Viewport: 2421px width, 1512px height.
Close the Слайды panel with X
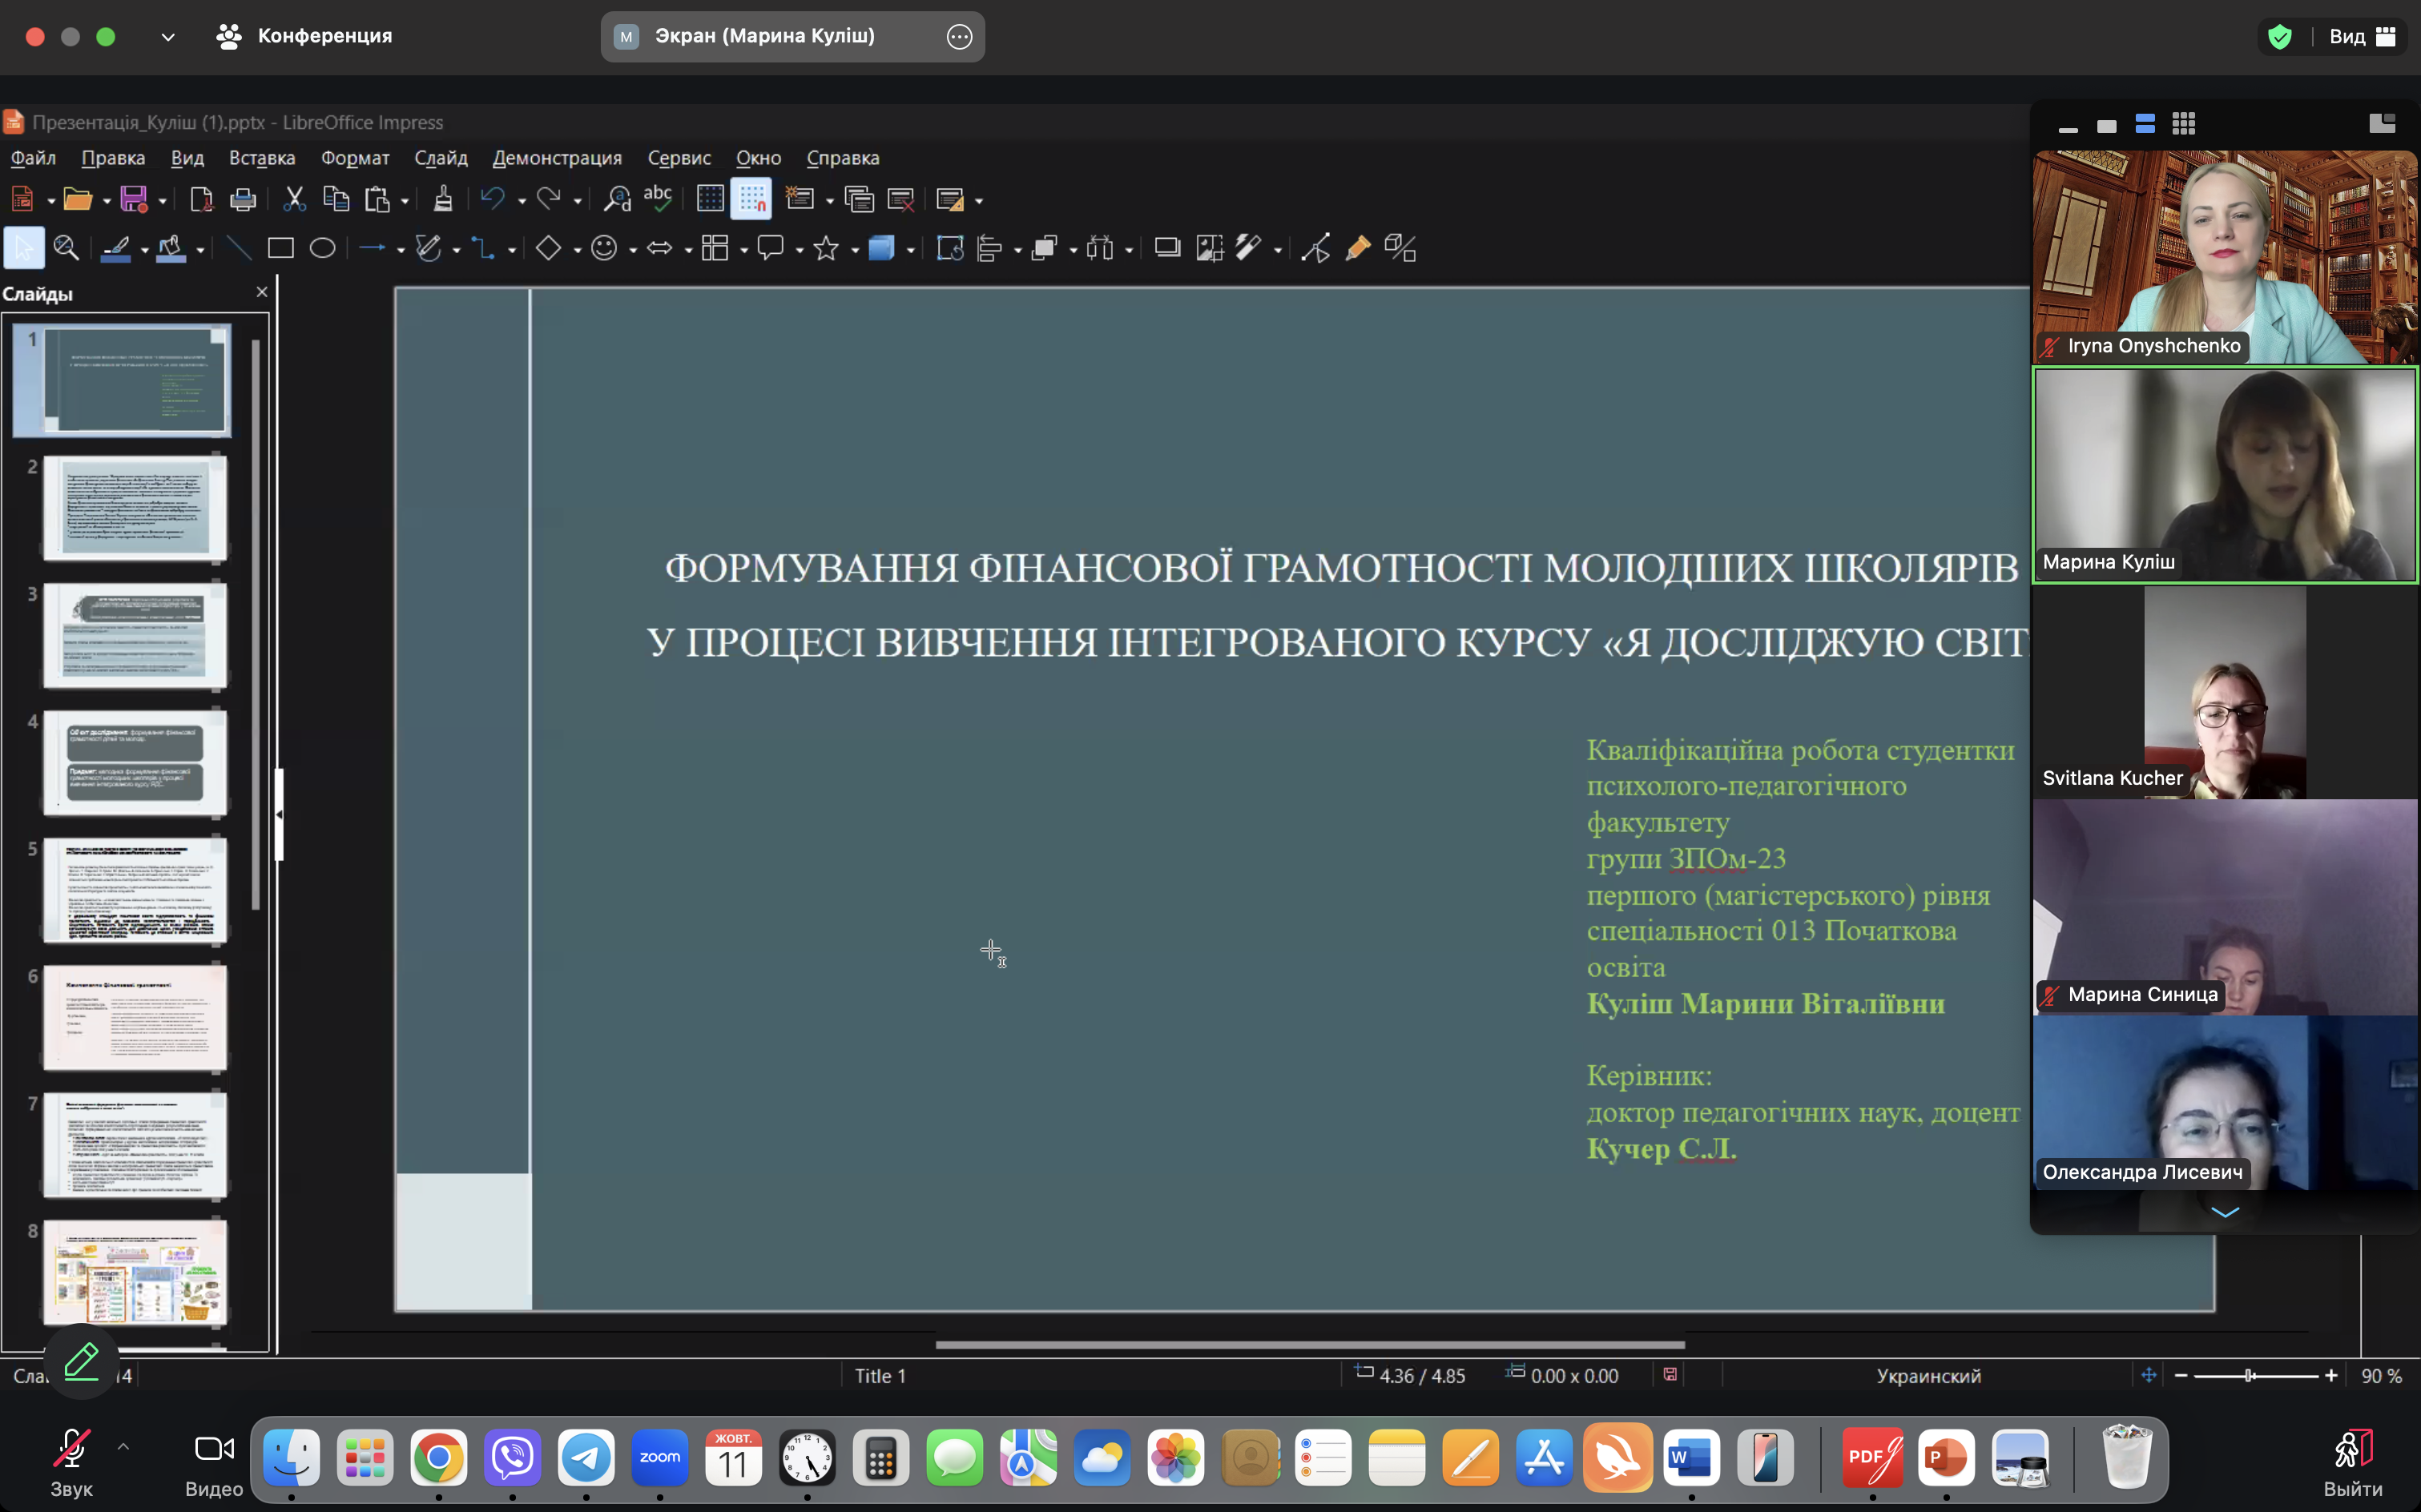click(x=262, y=292)
